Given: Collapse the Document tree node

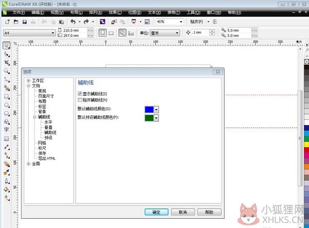Looking at the screenshot, I should point(28,86).
